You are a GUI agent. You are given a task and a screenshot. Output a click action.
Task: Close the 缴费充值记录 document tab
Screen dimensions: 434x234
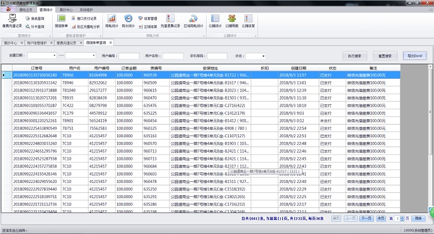81,43
